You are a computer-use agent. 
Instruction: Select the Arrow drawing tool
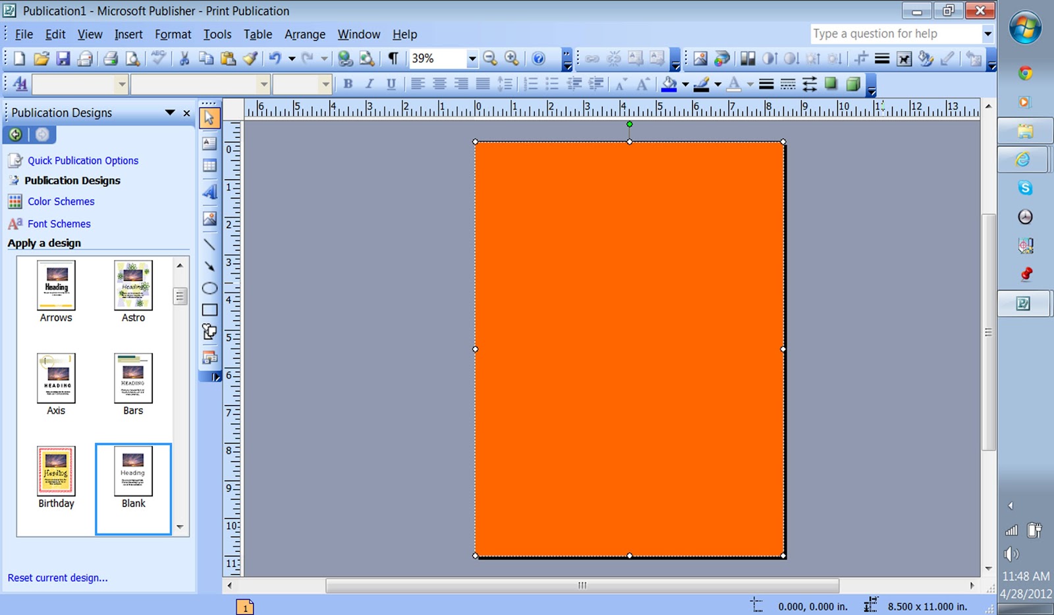pyautogui.click(x=209, y=266)
